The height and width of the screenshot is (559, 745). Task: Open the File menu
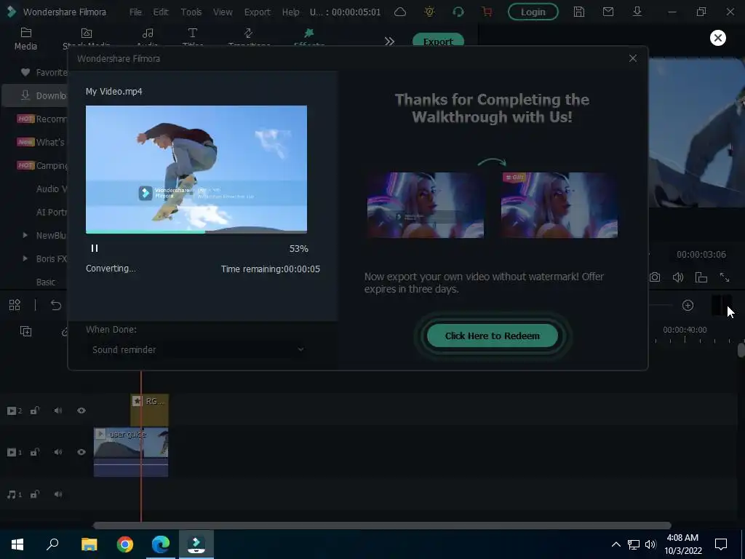pyautogui.click(x=135, y=12)
